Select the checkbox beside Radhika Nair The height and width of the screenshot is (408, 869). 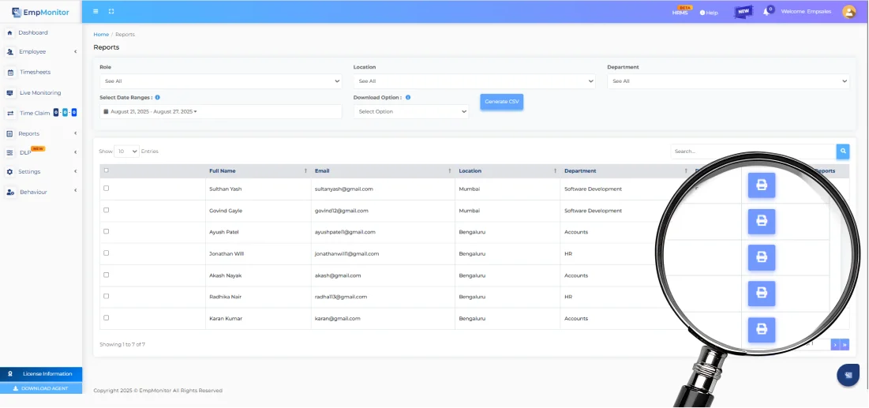click(107, 296)
